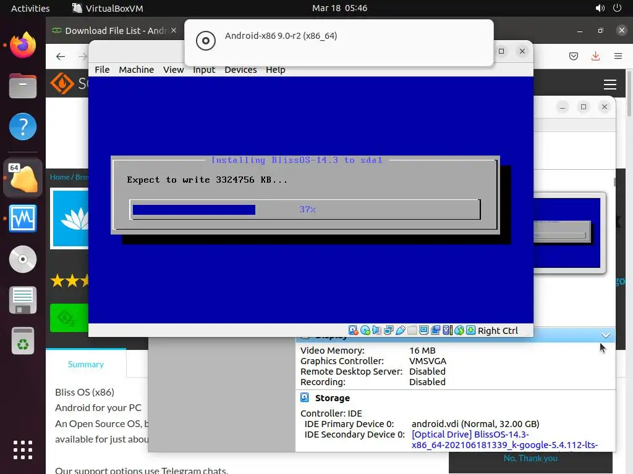Open Files from the Ubuntu dock
Screen dimensions: 633x474
[23, 86]
